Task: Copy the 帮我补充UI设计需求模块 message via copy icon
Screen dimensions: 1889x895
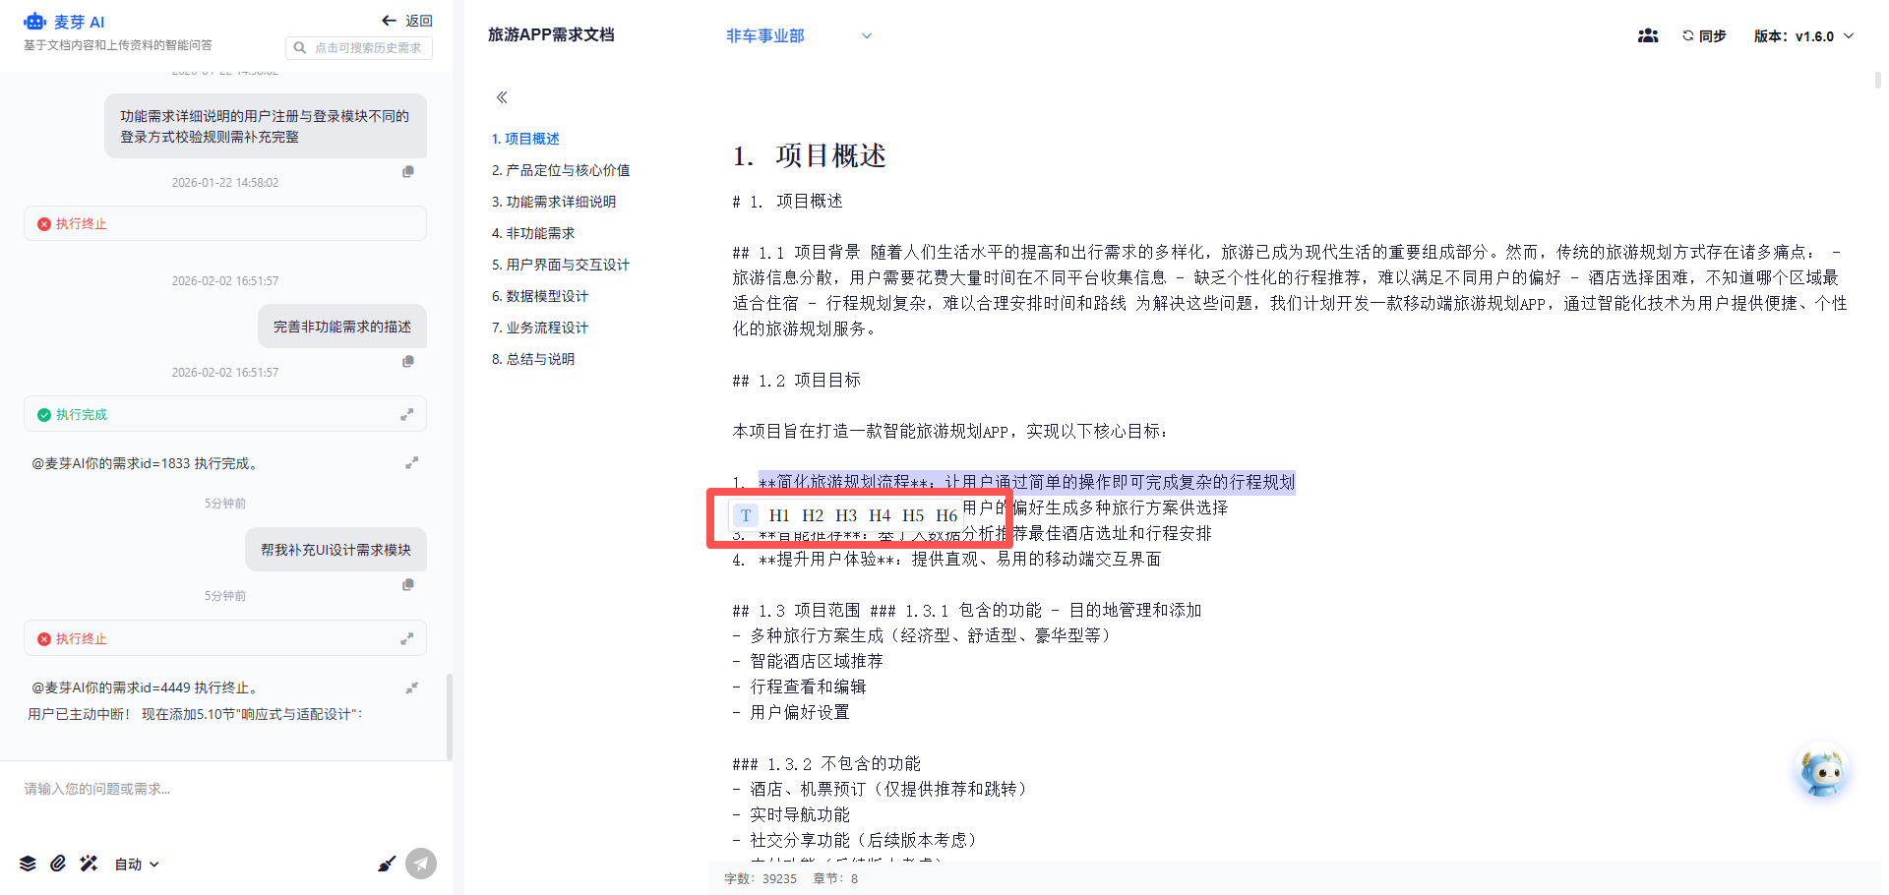Action: pos(408,584)
